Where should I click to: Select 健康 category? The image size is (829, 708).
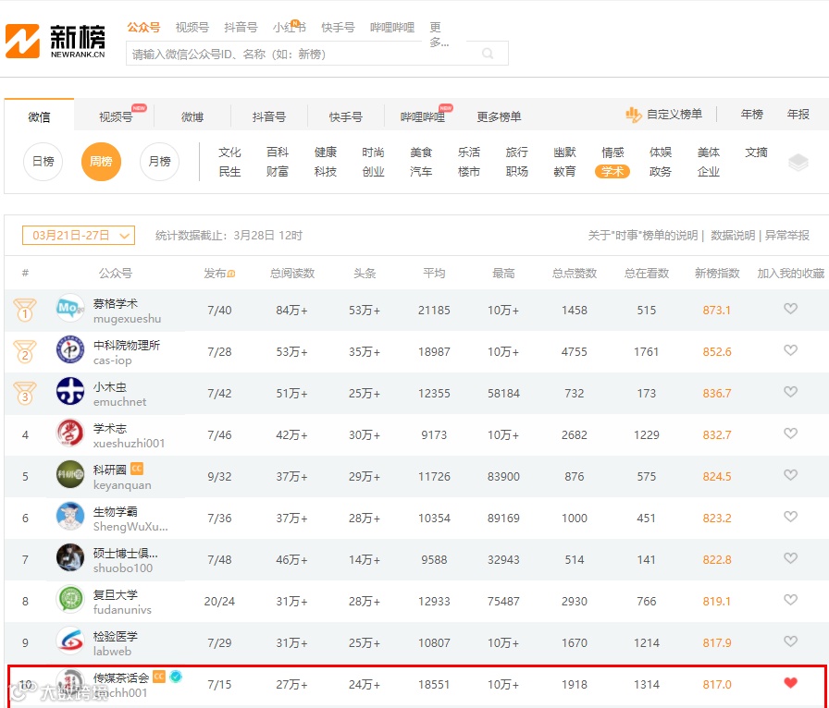coord(325,153)
